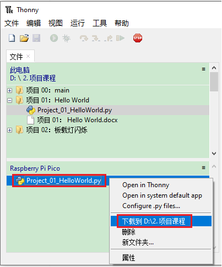Stop the backend with red STOP icon
The image size is (222, 267).
click(138, 38)
